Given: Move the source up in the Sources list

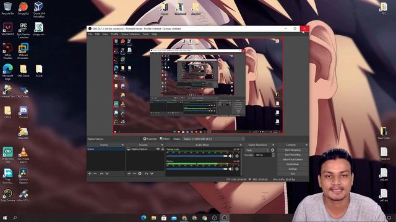Looking at the screenshot, I should [146, 174].
